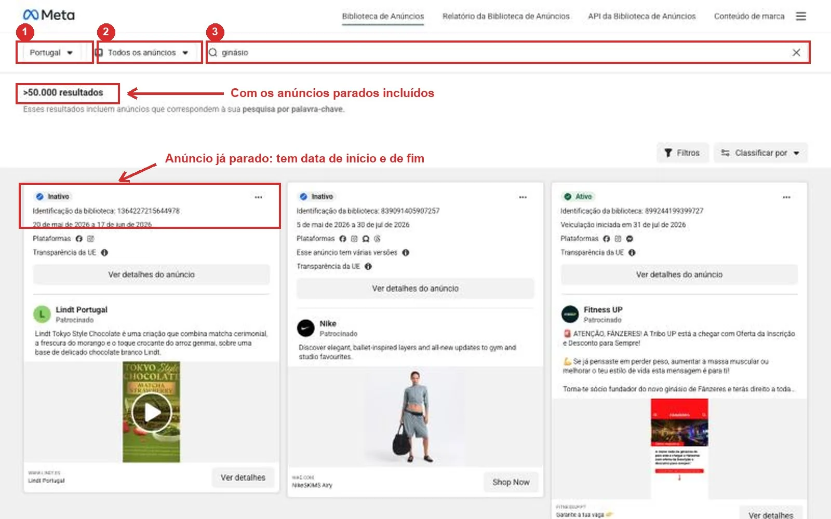The width and height of the screenshot is (831, 519).
Task: Open the Nike model ad image
Action: point(415,417)
